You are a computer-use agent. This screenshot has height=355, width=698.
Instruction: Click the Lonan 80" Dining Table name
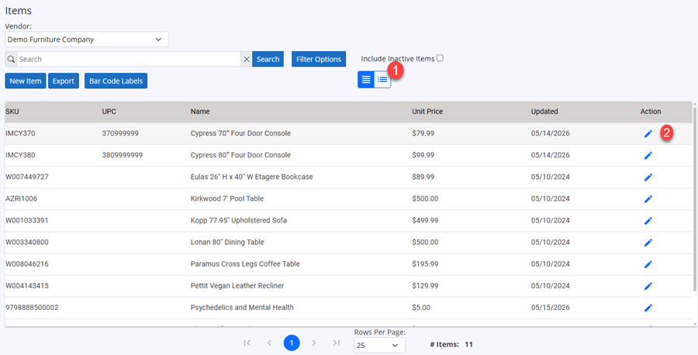point(227,243)
